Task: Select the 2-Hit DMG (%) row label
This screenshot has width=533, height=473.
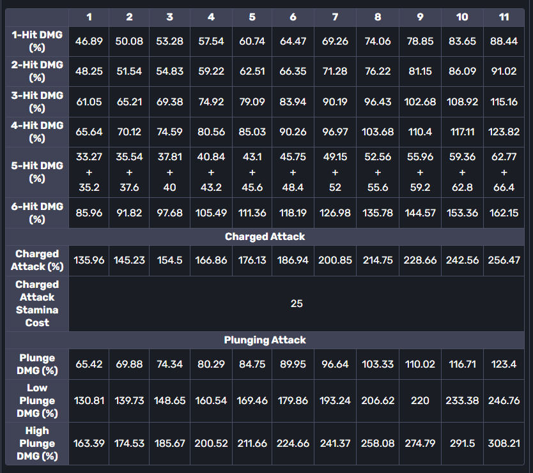Action: click(37, 71)
